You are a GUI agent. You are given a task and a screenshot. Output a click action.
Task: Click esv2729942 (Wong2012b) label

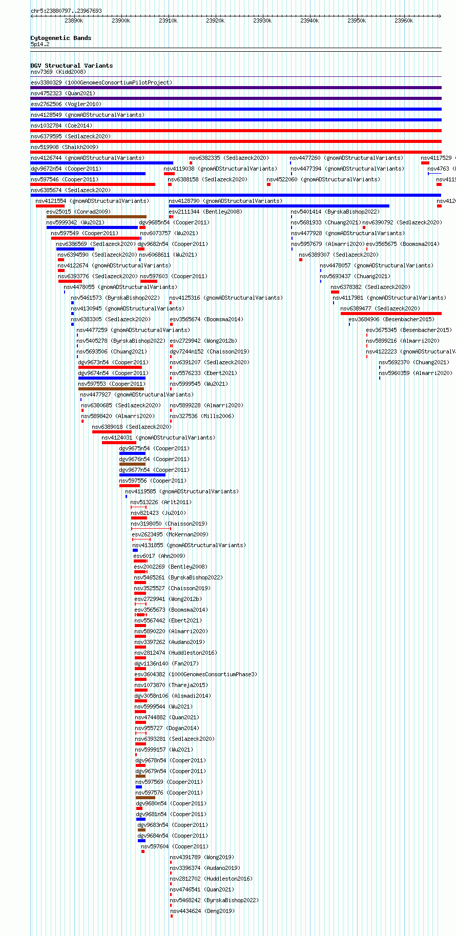pyautogui.click(x=203, y=341)
